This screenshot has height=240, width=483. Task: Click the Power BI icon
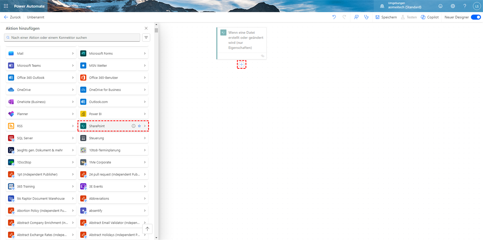point(83,114)
